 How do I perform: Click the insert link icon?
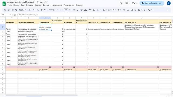click(124, 10)
